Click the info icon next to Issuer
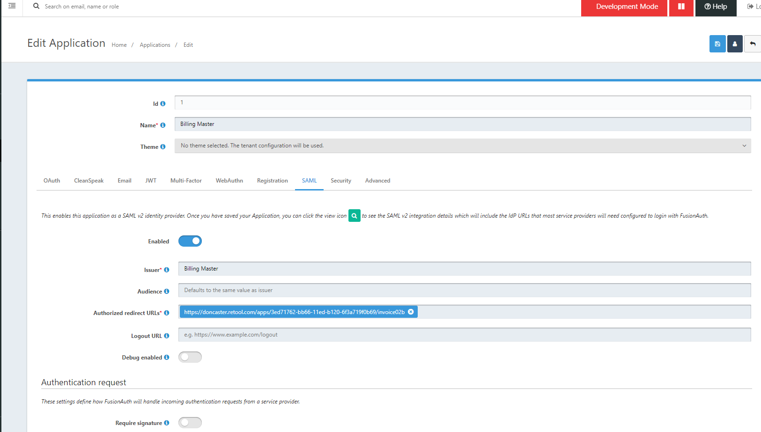 (166, 270)
